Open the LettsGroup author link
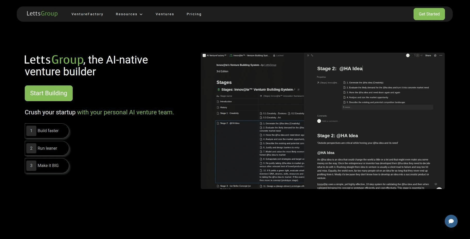Screen dimensions: 470x239 tap(270, 65)
